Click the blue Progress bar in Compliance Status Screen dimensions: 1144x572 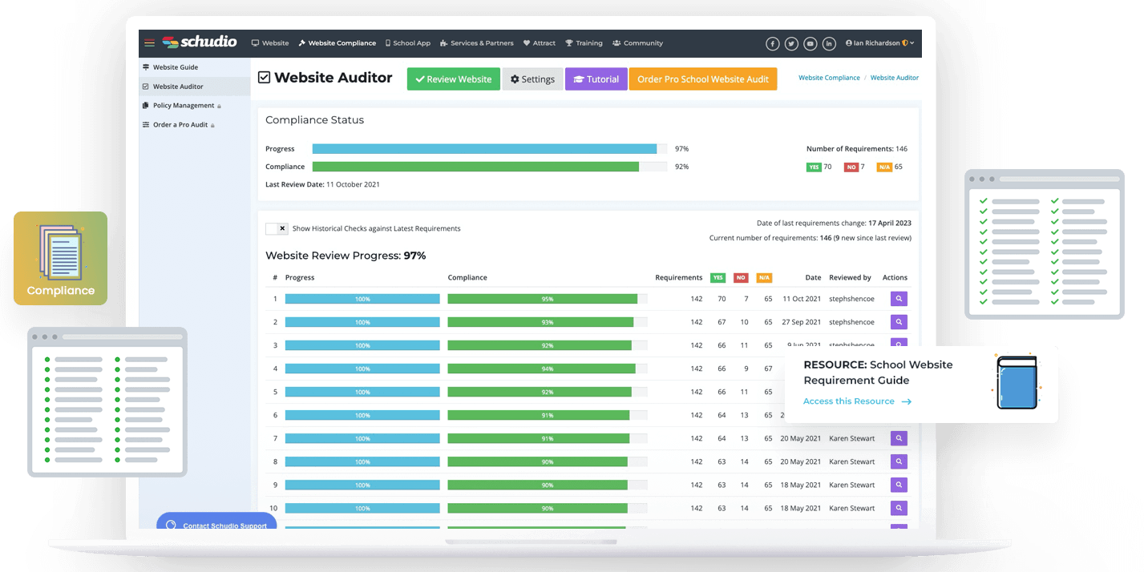coord(484,149)
